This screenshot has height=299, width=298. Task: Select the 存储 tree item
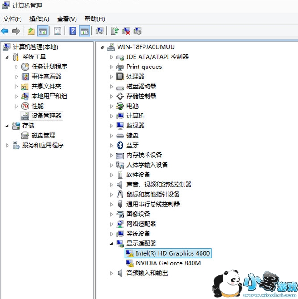[x=28, y=126]
